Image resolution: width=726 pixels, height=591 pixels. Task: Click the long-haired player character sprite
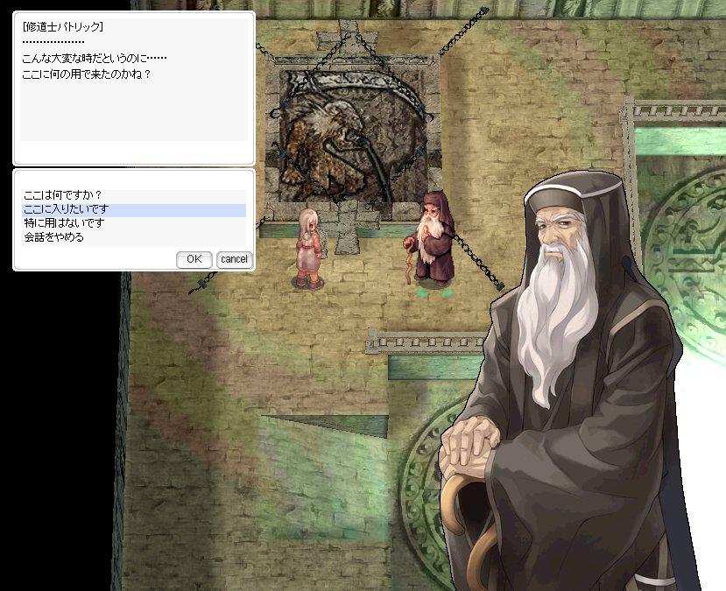308,249
